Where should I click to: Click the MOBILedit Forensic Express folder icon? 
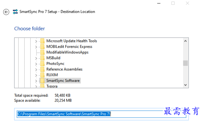coord(42,47)
